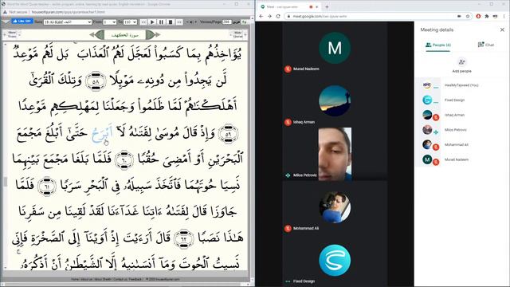
Task: Close the Meet browser tab
Action: tap(317, 6)
